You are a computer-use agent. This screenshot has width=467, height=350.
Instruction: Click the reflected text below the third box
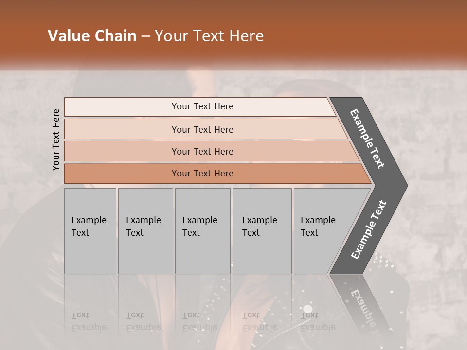(x=200, y=321)
